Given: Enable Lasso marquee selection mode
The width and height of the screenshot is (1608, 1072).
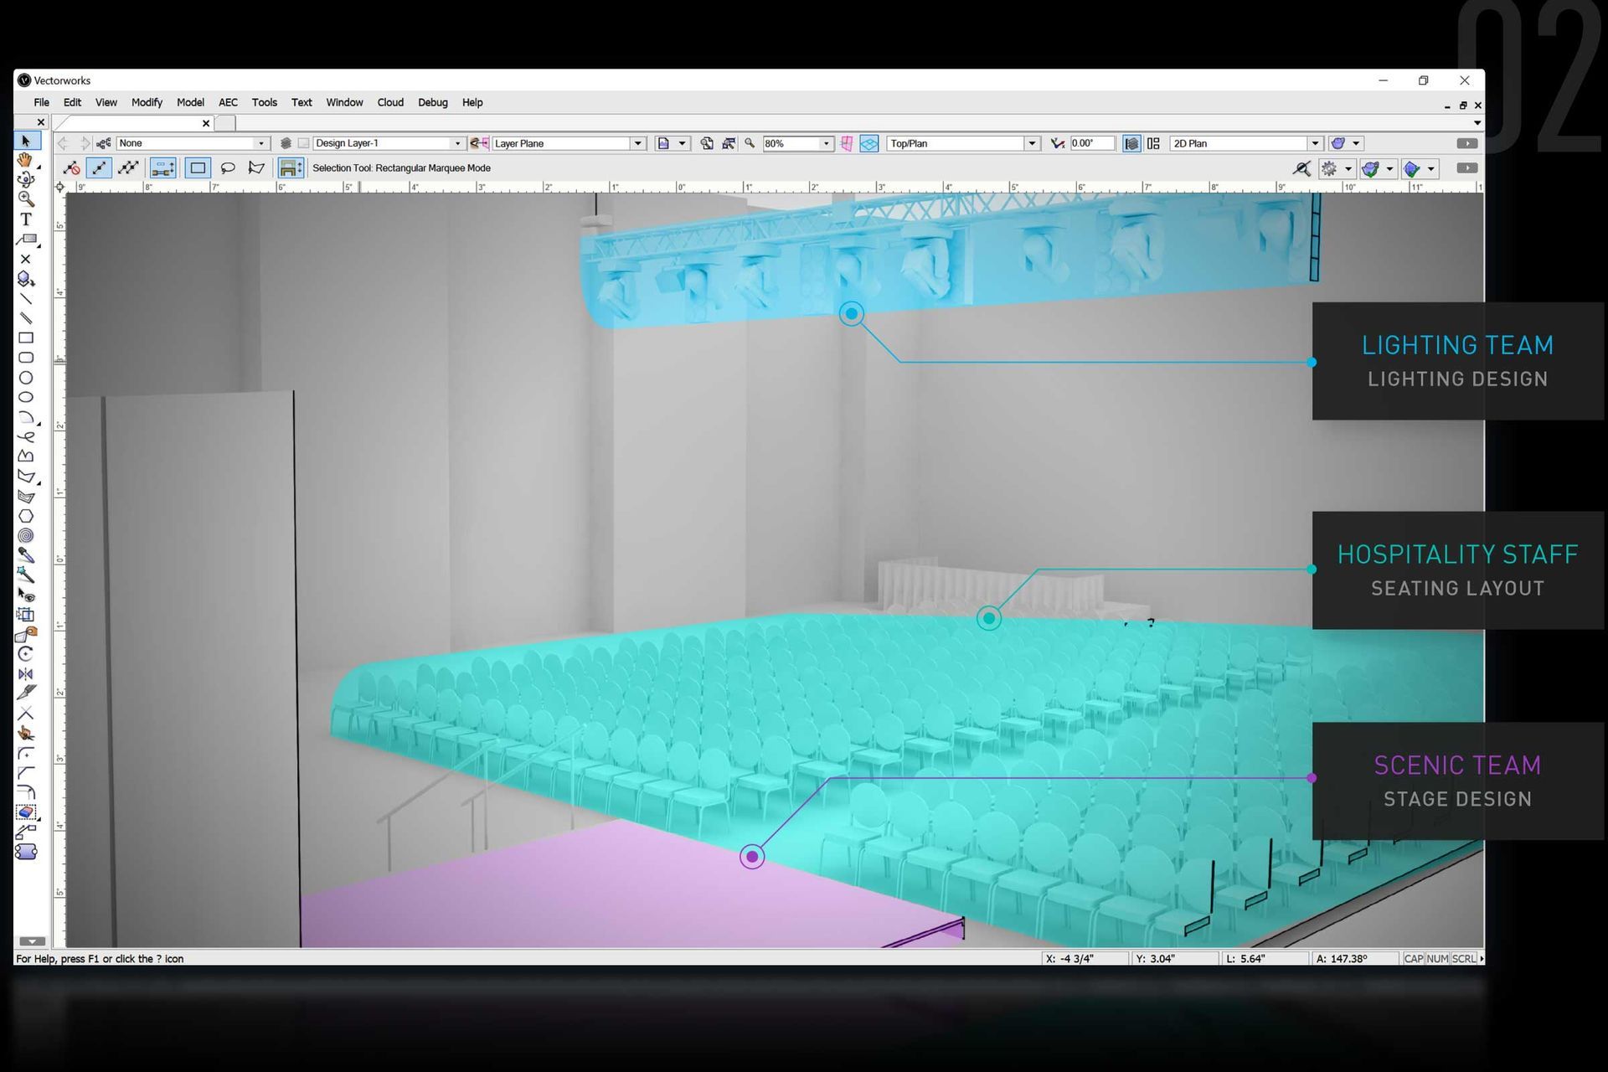Looking at the screenshot, I should coord(228,168).
